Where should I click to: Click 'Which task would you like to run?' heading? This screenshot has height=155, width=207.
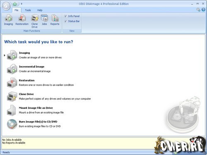39,42
